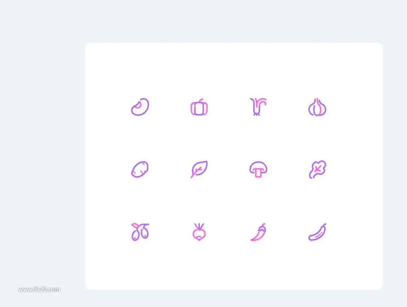407x307 pixels.
Task: Select the pumpkin icon
Action: click(199, 107)
